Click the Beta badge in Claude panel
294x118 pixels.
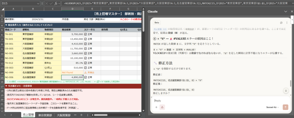click(157, 23)
